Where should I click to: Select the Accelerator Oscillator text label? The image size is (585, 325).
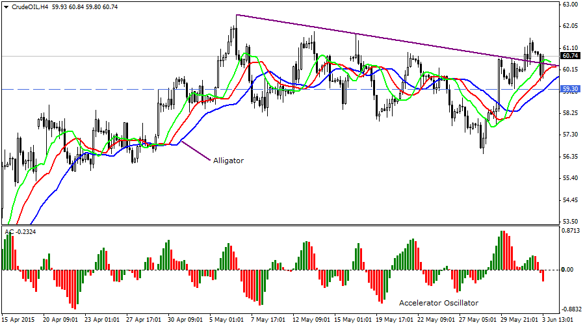pos(438,303)
